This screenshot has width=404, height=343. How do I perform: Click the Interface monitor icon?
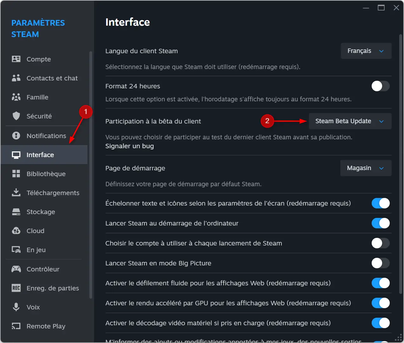16,155
